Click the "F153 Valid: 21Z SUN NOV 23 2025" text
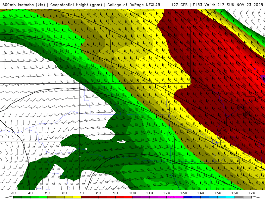This screenshot has height=199, width=265. (x=228, y=5)
